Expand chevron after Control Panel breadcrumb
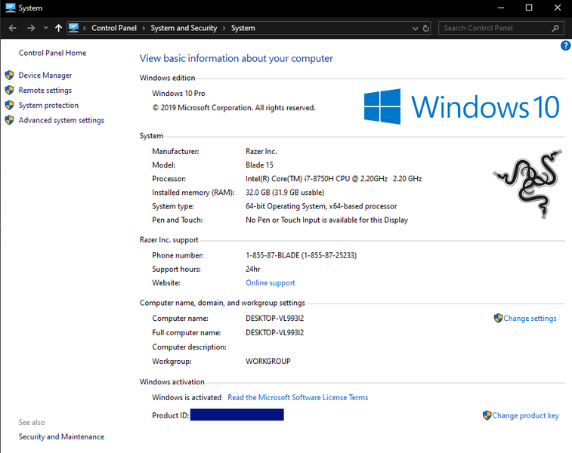This screenshot has height=453, width=572. pos(144,28)
